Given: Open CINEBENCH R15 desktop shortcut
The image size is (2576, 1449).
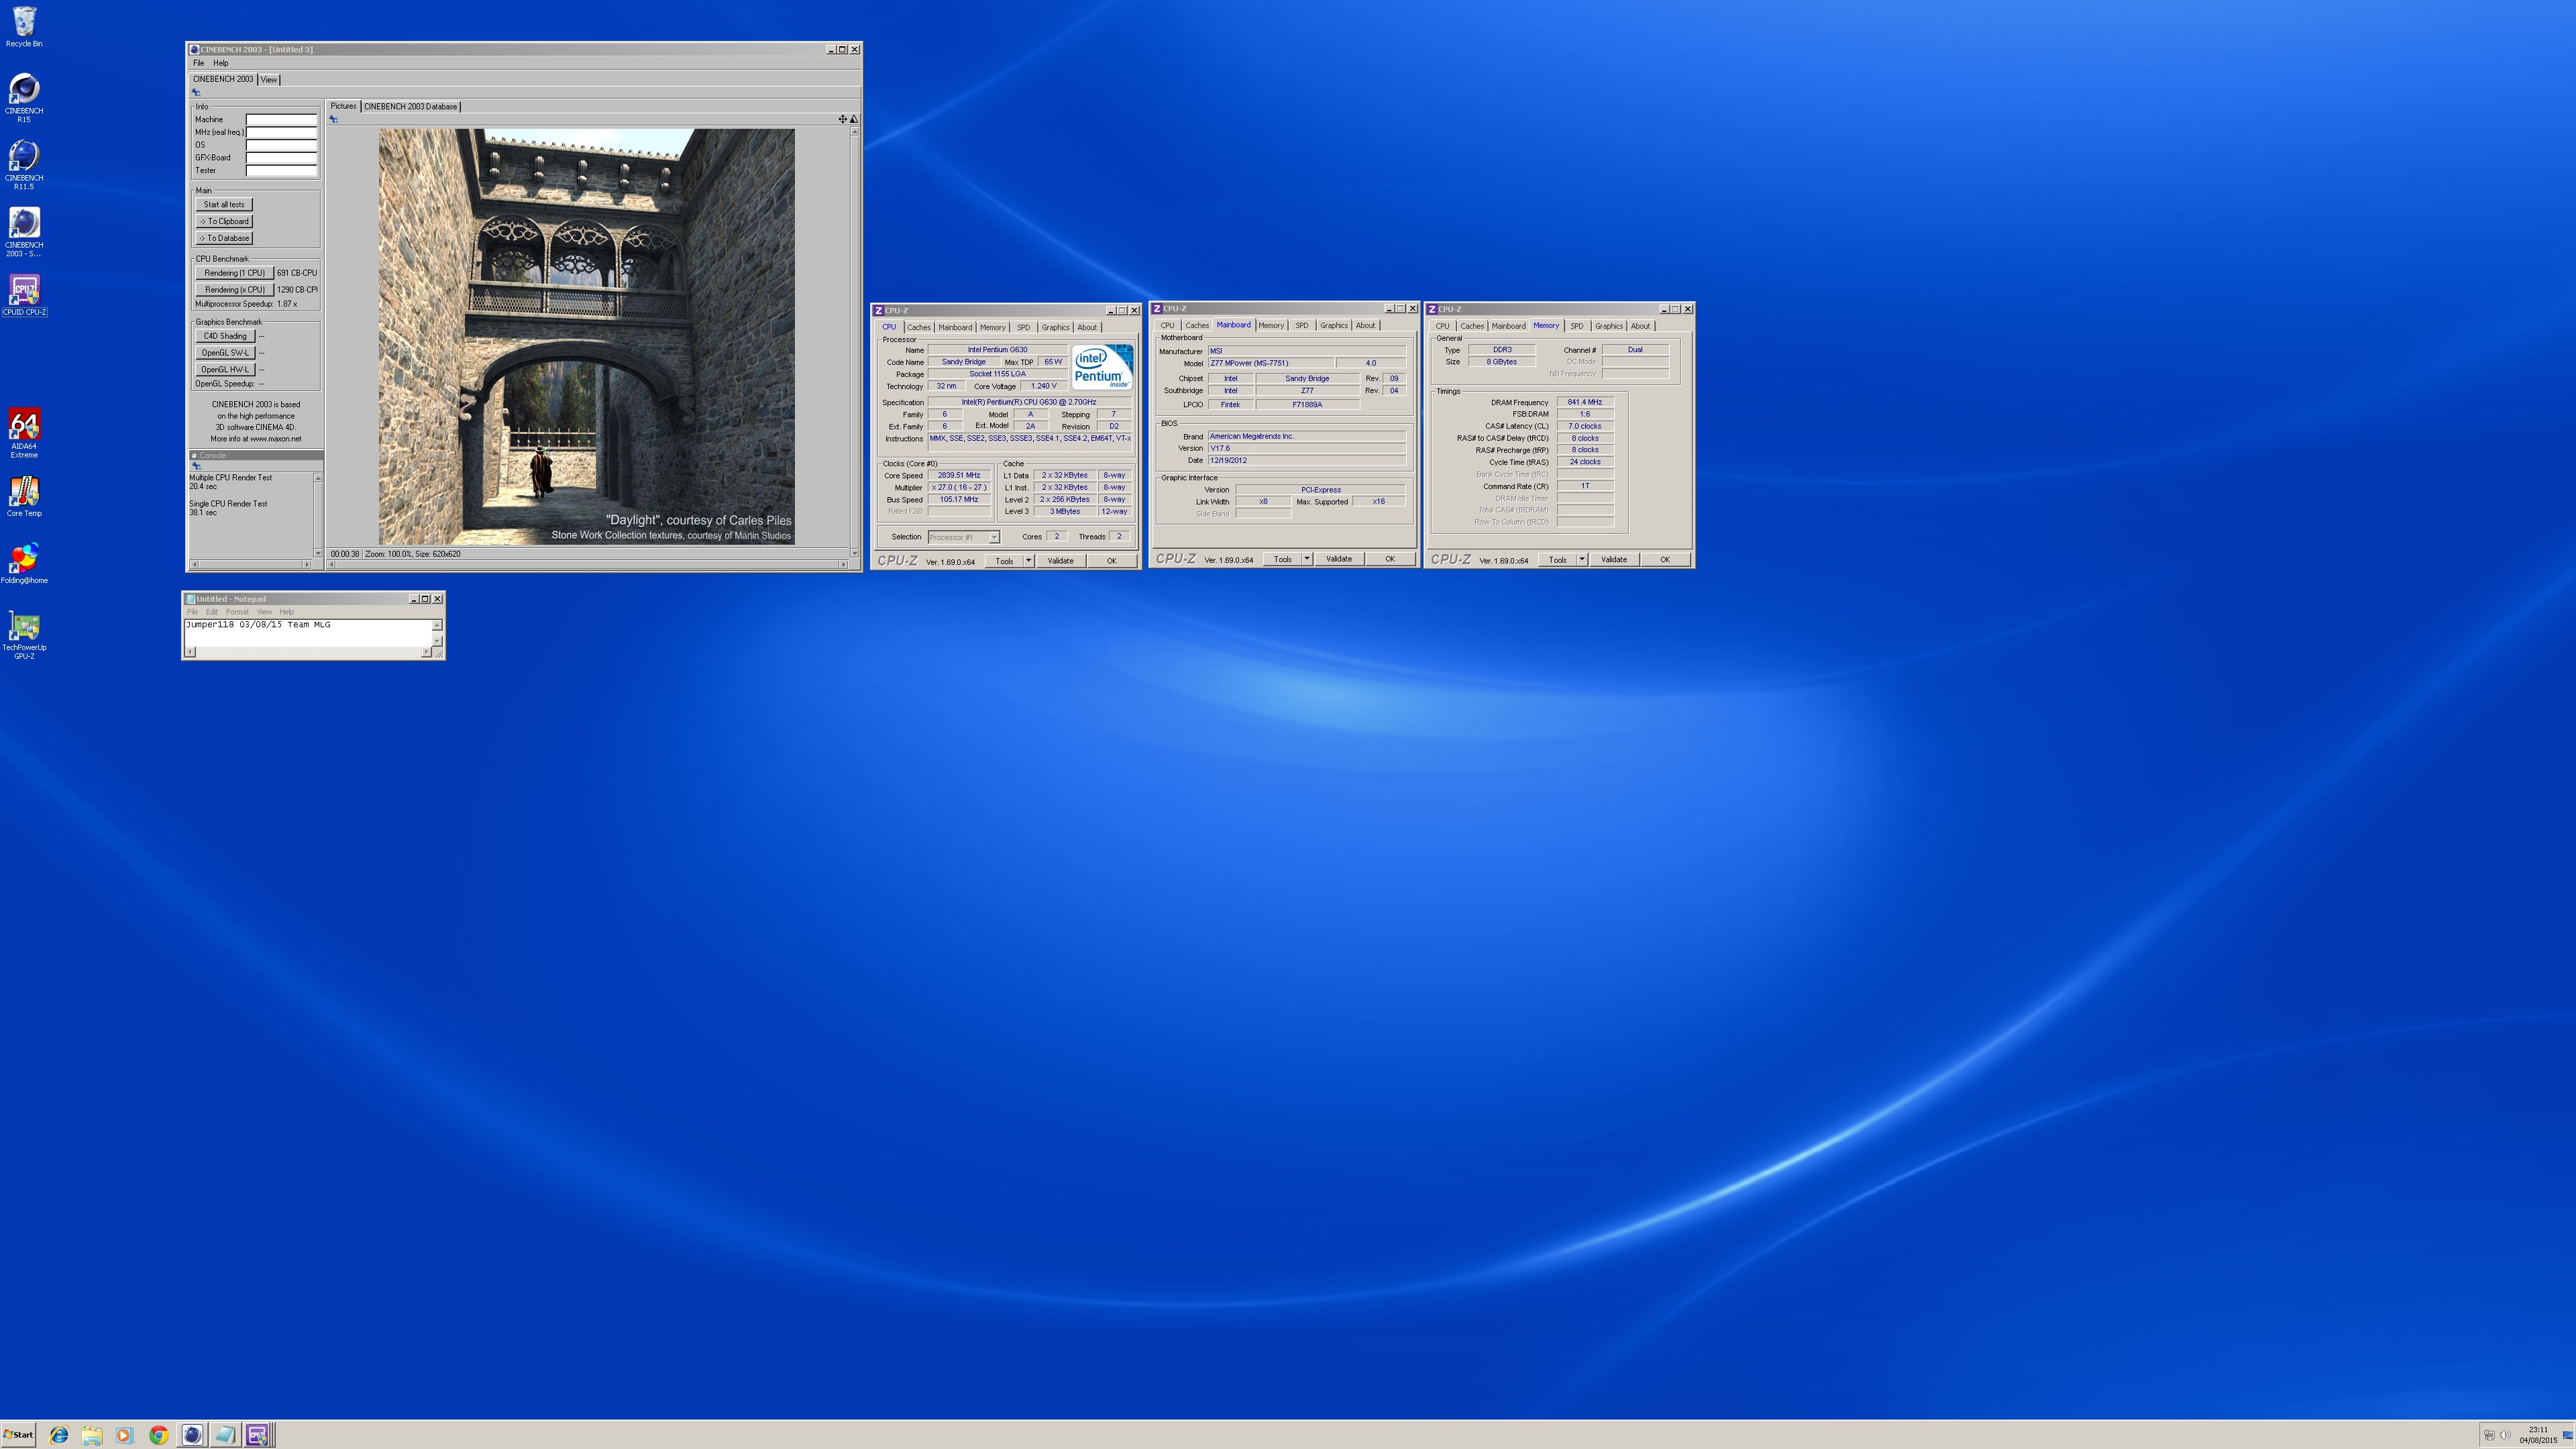Looking at the screenshot, I should [x=24, y=98].
